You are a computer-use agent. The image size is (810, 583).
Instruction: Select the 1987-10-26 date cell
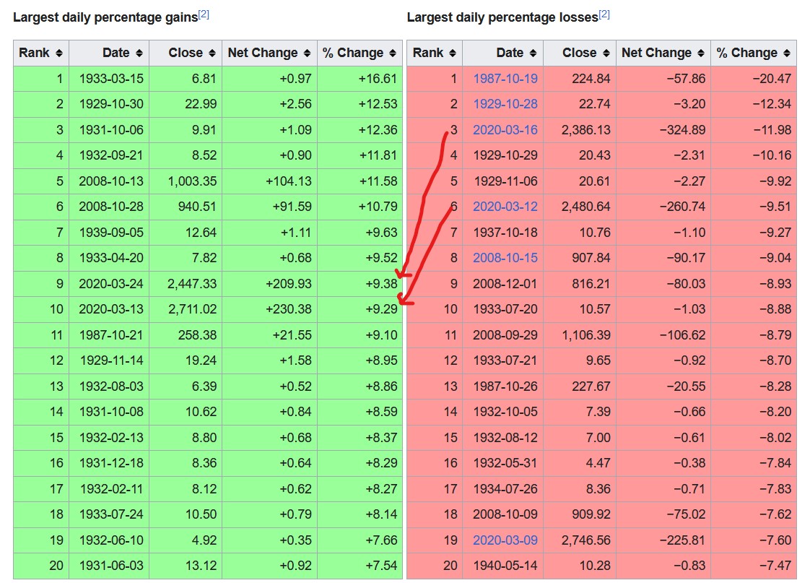(502, 386)
